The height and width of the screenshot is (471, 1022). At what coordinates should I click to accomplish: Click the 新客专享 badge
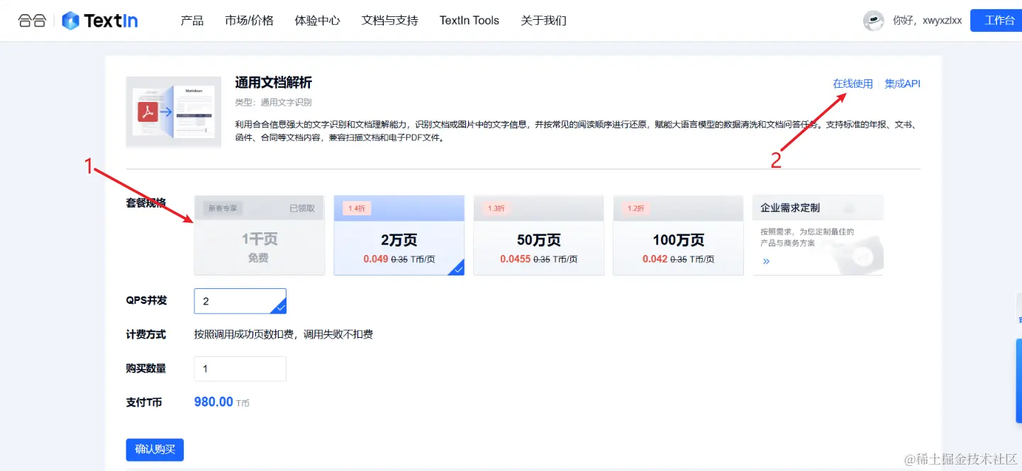[x=223, y=208]
